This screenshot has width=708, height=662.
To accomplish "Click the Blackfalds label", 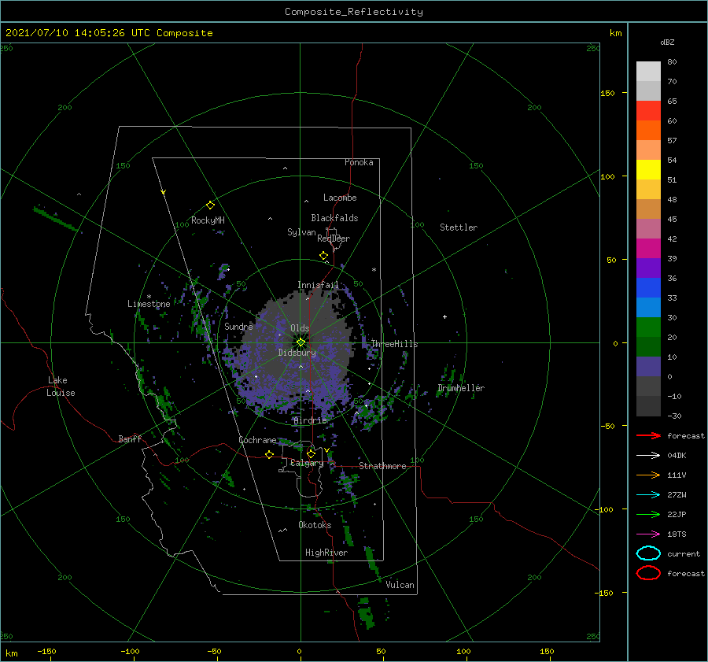I will pyautogui.click(x=334, y=218).
